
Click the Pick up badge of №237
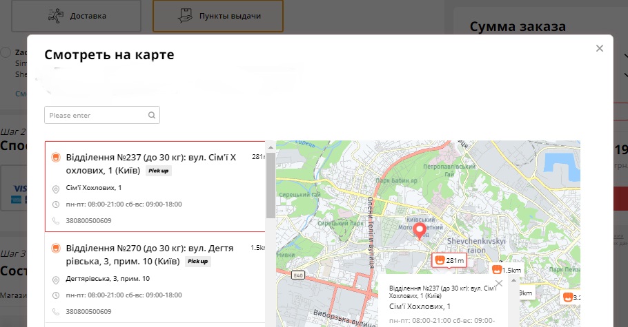159,170
